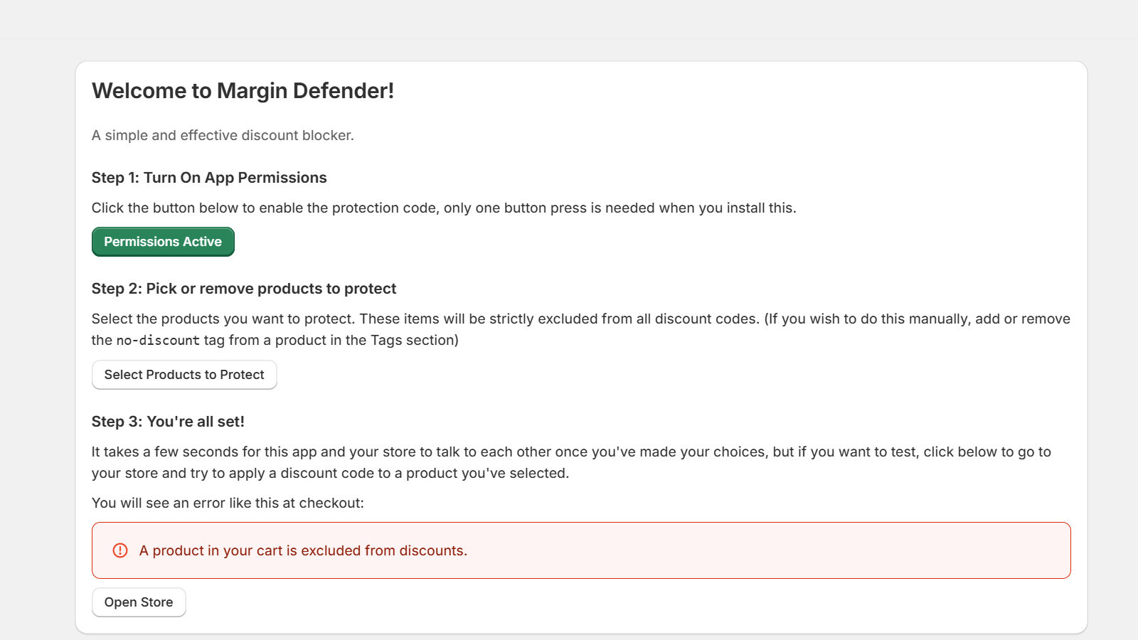Click the Step 2 pick products heading

(x=243, y=288)
